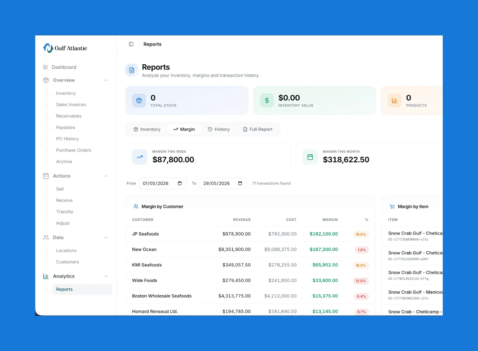Open Sales Invoices page
The width and height of the screenshot is (478, 351).
tap(71, 105)
